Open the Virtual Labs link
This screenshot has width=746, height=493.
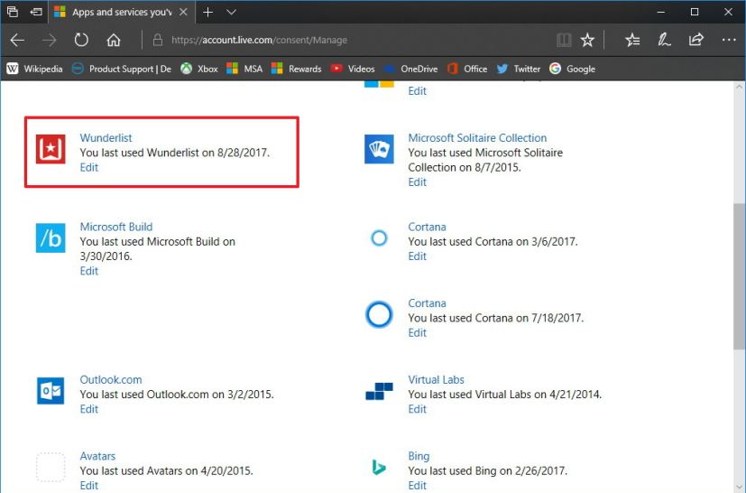(x=436, y=379)
